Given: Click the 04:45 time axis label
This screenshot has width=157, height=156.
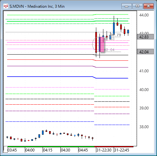Looking at the screenshot, I should pos(83,150).
